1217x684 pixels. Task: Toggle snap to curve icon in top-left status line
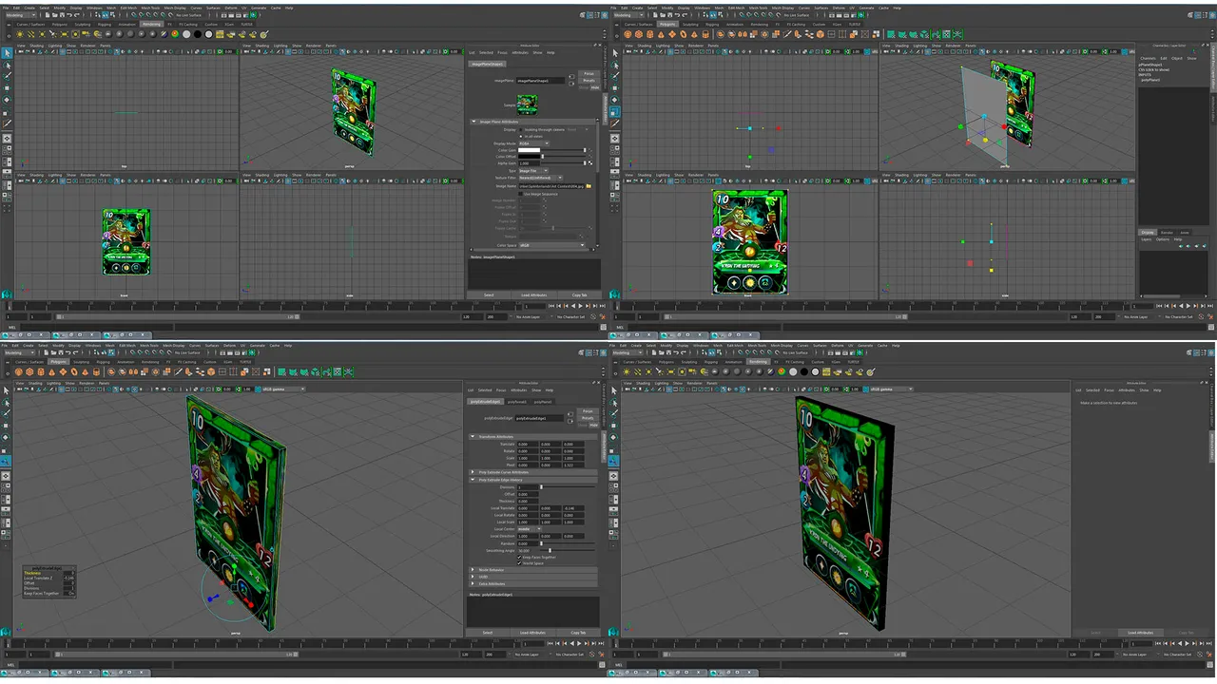[x=141, y=15]
